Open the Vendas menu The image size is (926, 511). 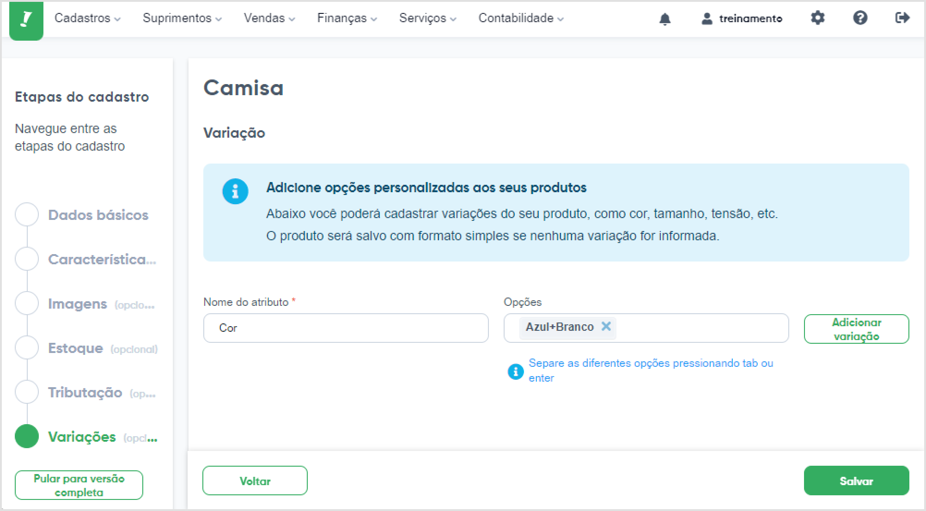[x=269, y=18]
